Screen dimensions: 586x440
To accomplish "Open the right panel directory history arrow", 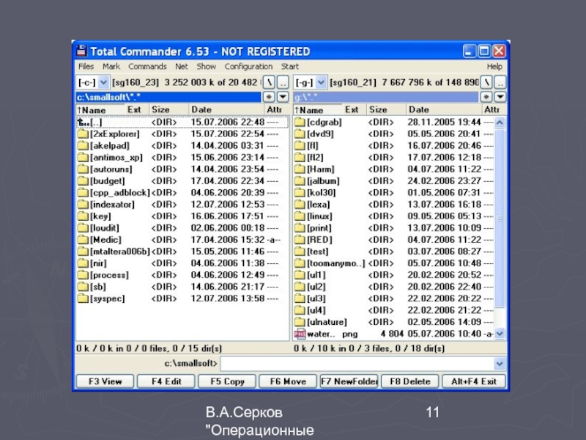I will 500,97.
